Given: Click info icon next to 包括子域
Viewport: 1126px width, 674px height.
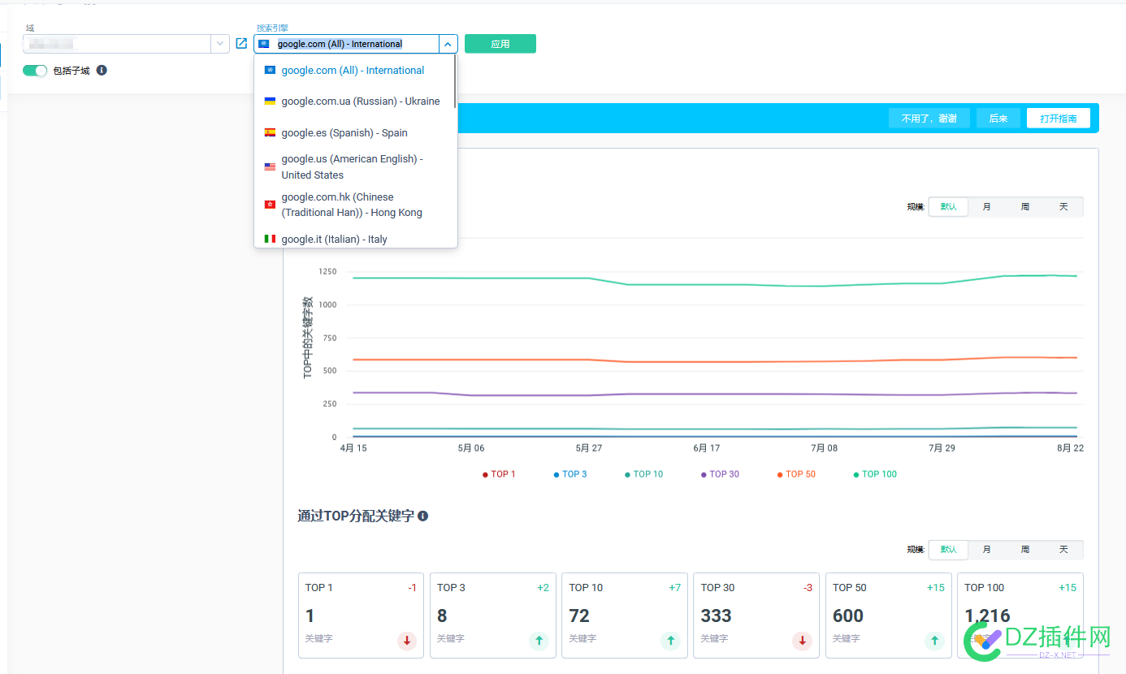Looking at the screenshot, I should [x=102, y=71].
